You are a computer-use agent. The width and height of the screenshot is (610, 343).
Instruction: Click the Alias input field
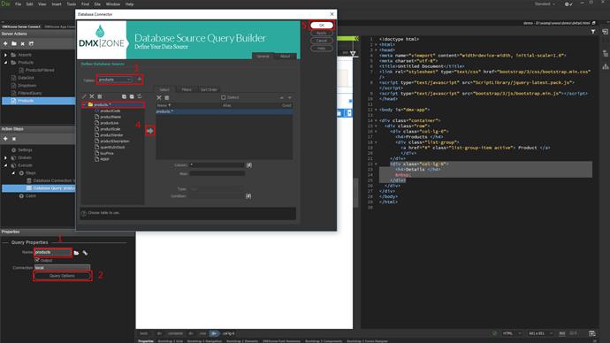click(x=217, y=173)
